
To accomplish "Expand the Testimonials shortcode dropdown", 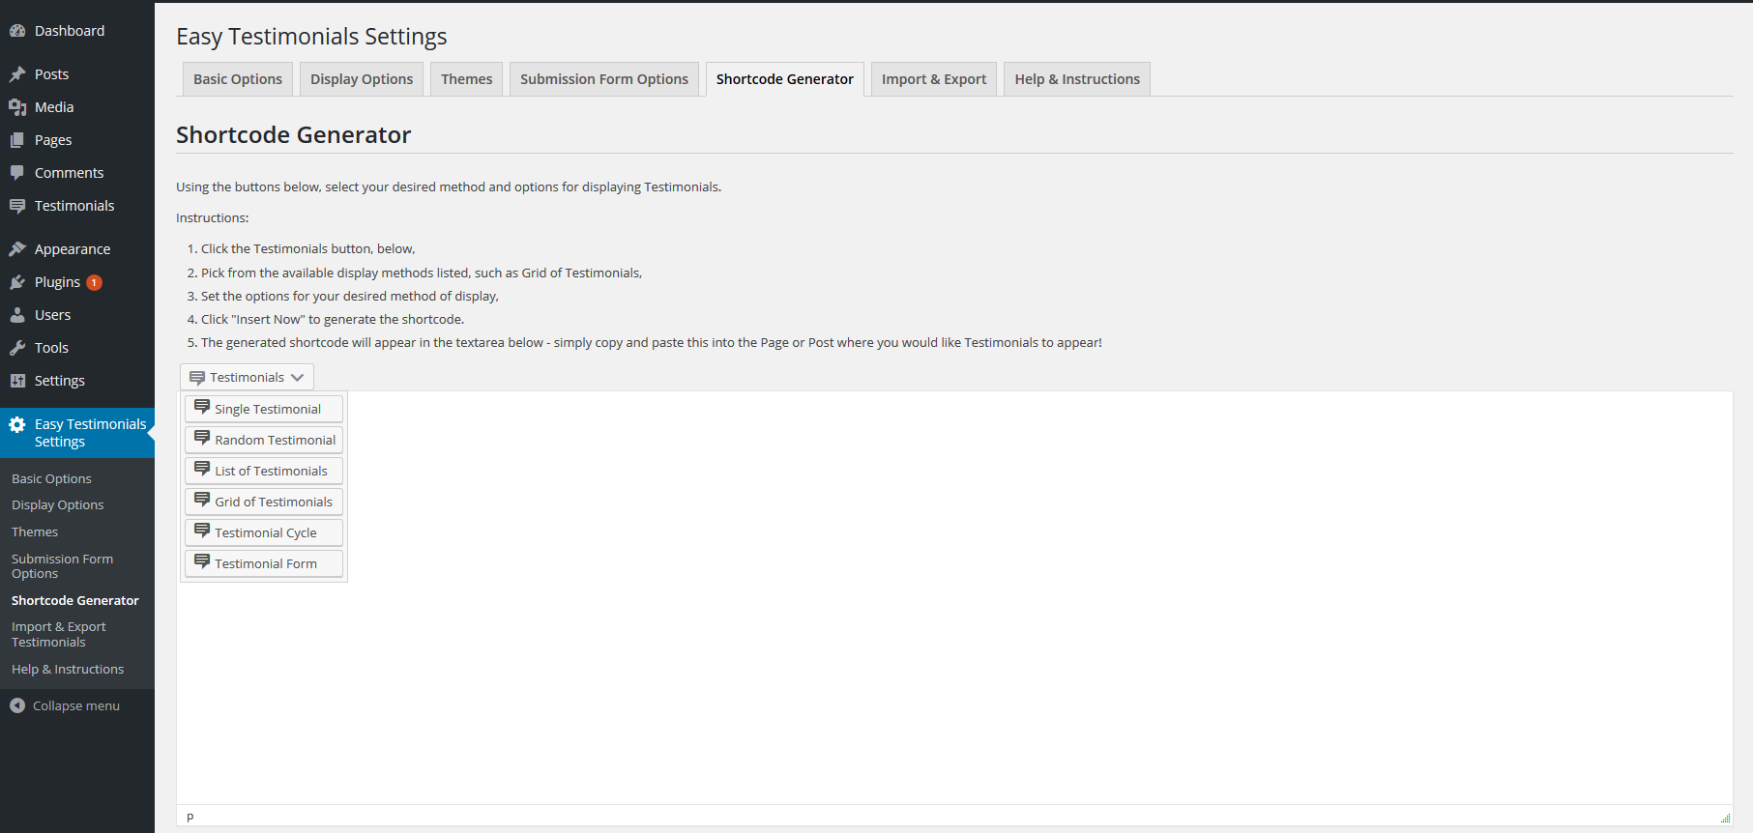I will click(x=247, y=378).
